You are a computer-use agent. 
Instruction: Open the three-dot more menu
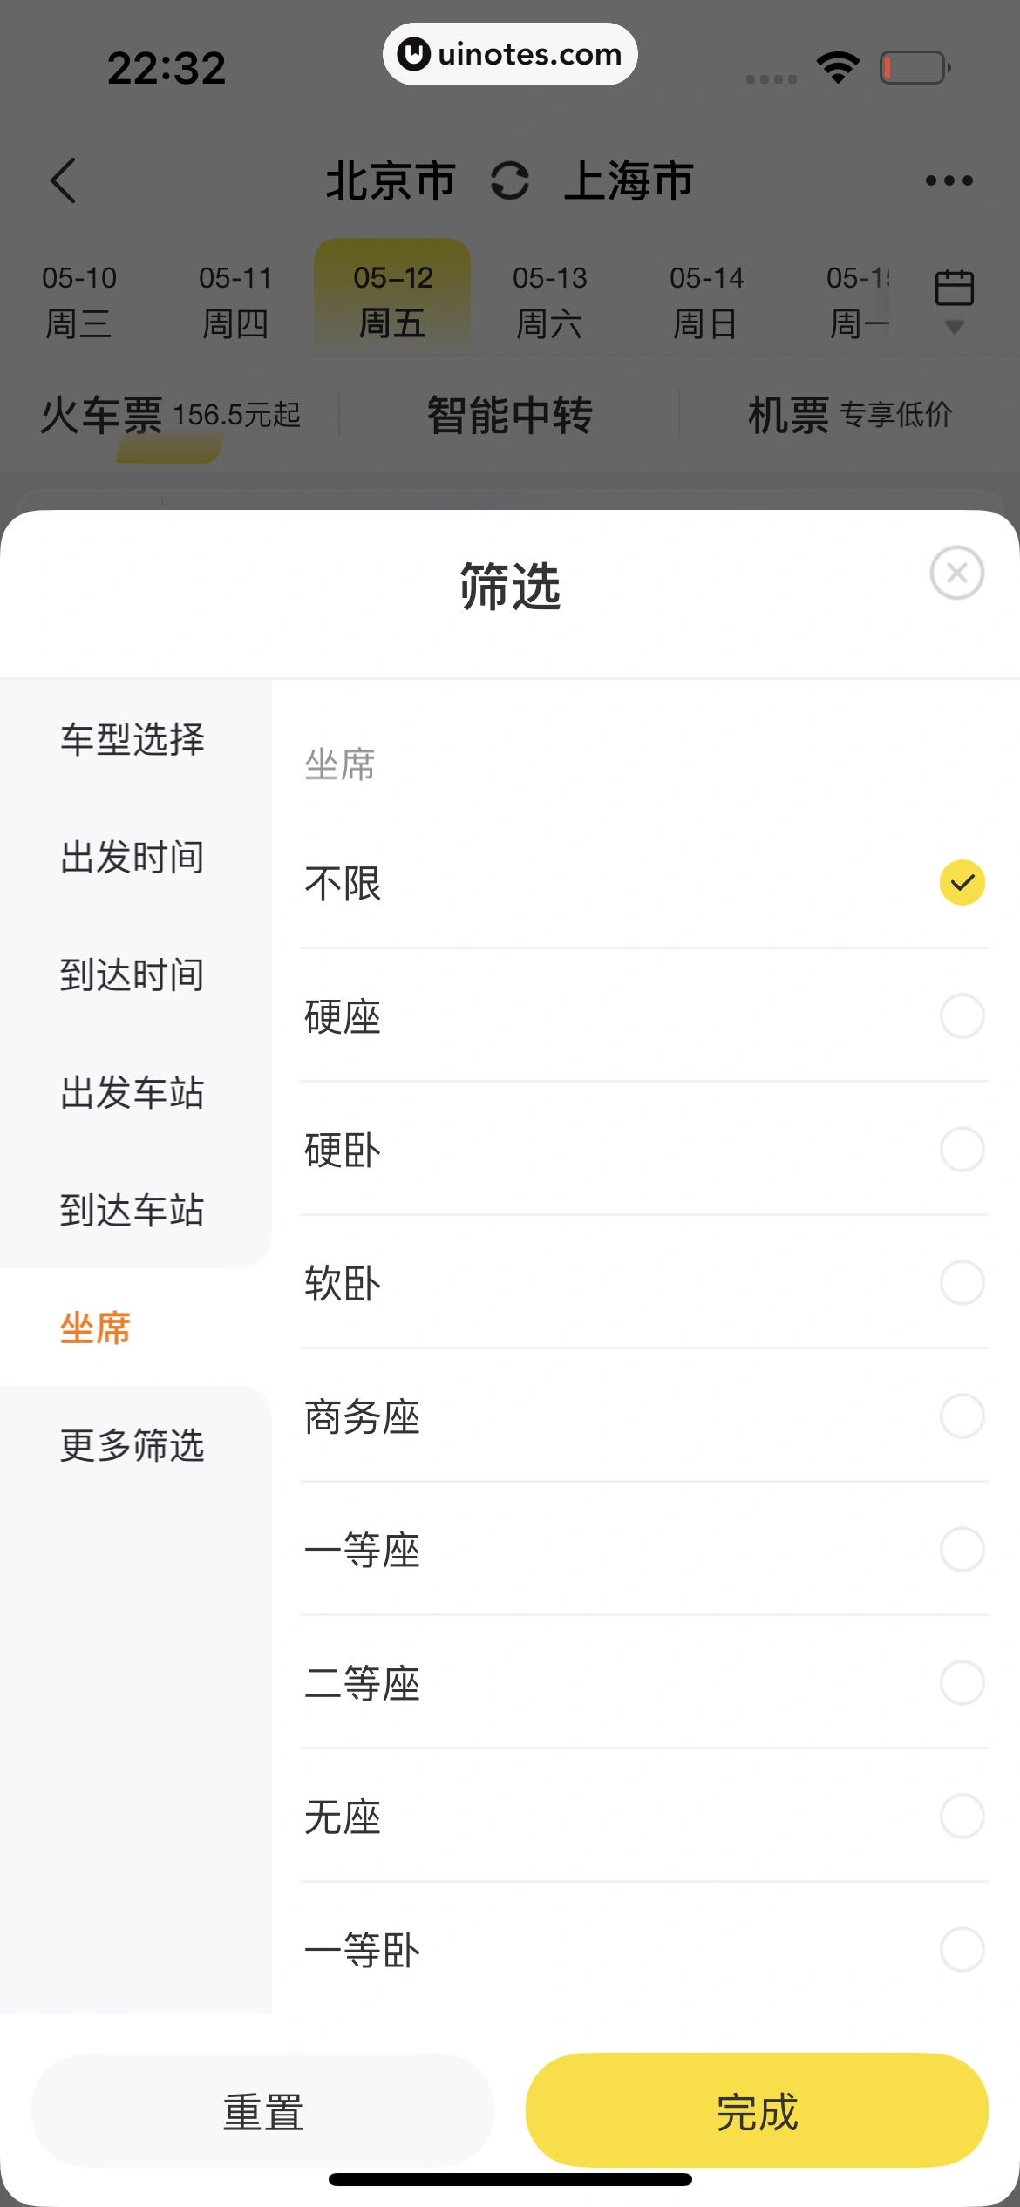pyautogui.click(x=949, y=180)
